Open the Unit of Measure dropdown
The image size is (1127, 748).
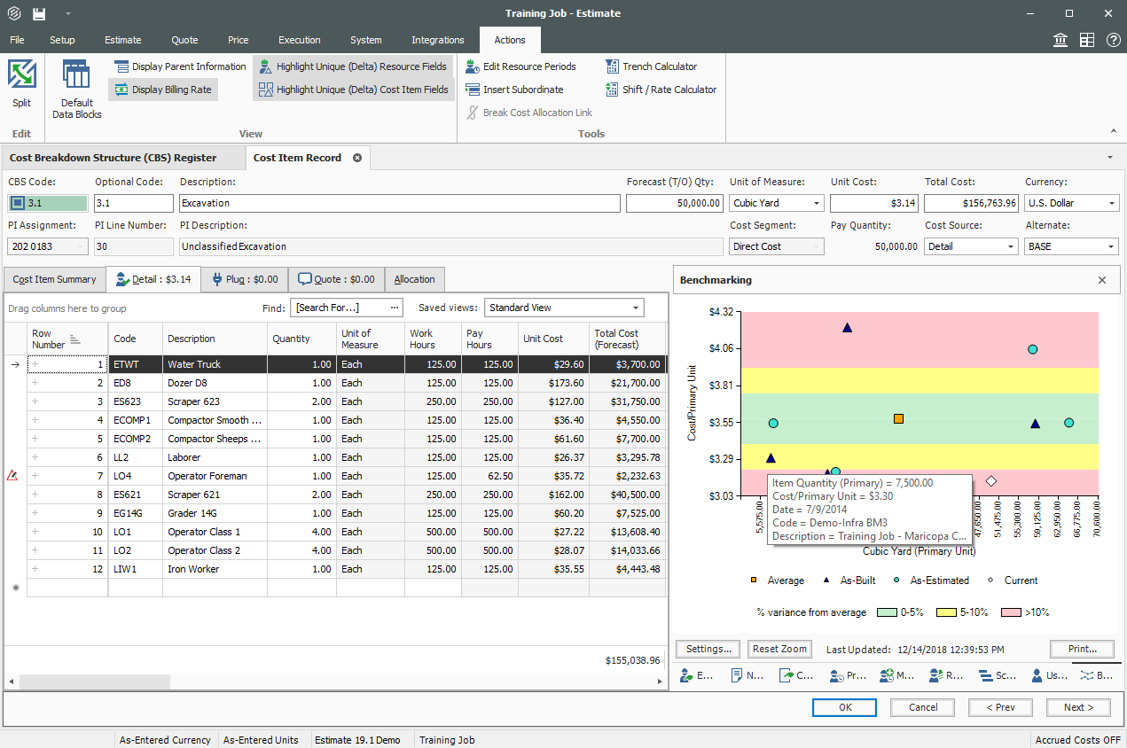click(816, 203)
